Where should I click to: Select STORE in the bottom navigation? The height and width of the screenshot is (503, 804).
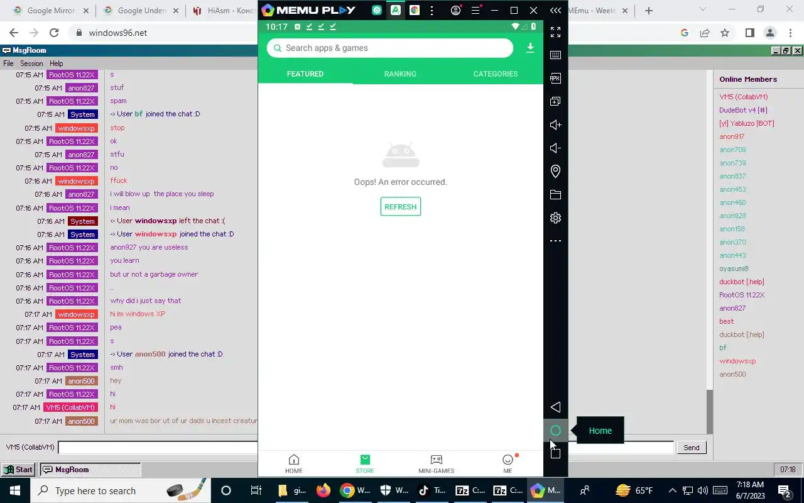(365, 464)
